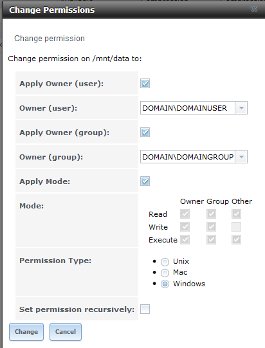This screenshot has height=348, width=265.
Task: Select Unix permission type
Action: point(165,262)
